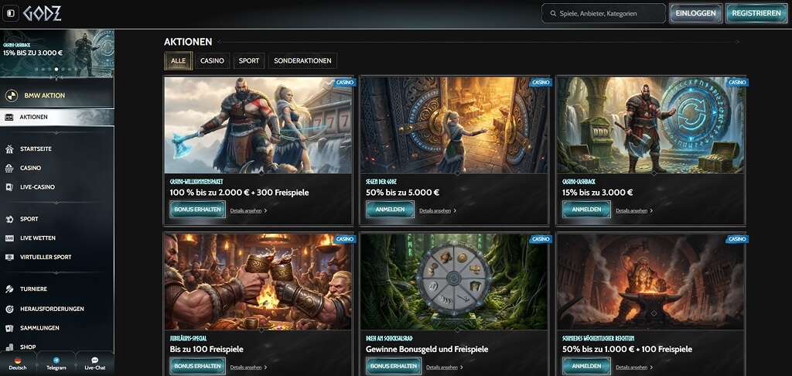This screenshot has width=792, height=376.
Task: Open the HERAUSFORDERUNGEN sidebar label
Action: click(x=52, y=309)
